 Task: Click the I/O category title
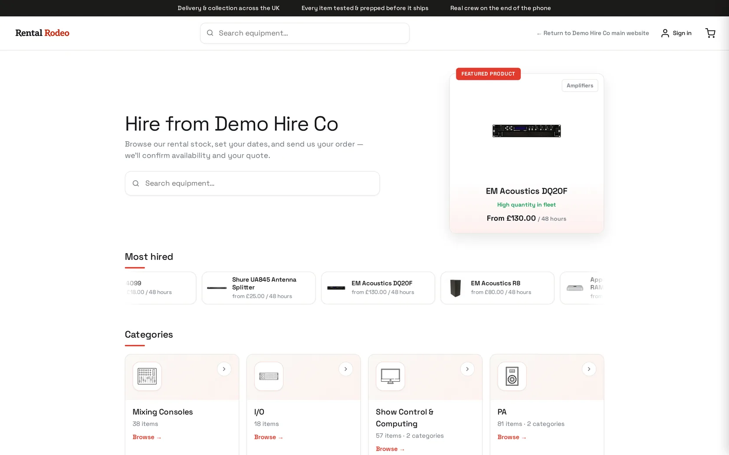(259, 412)
